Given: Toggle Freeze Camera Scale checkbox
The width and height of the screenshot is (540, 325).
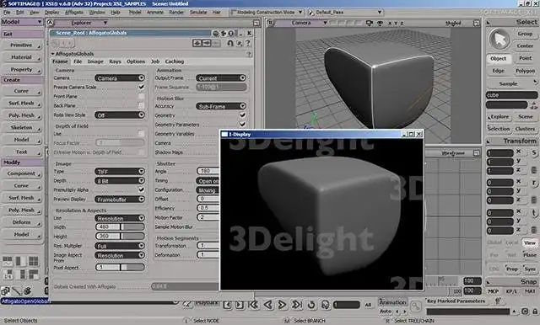Looking at the screenshot, I should (141, 87).
